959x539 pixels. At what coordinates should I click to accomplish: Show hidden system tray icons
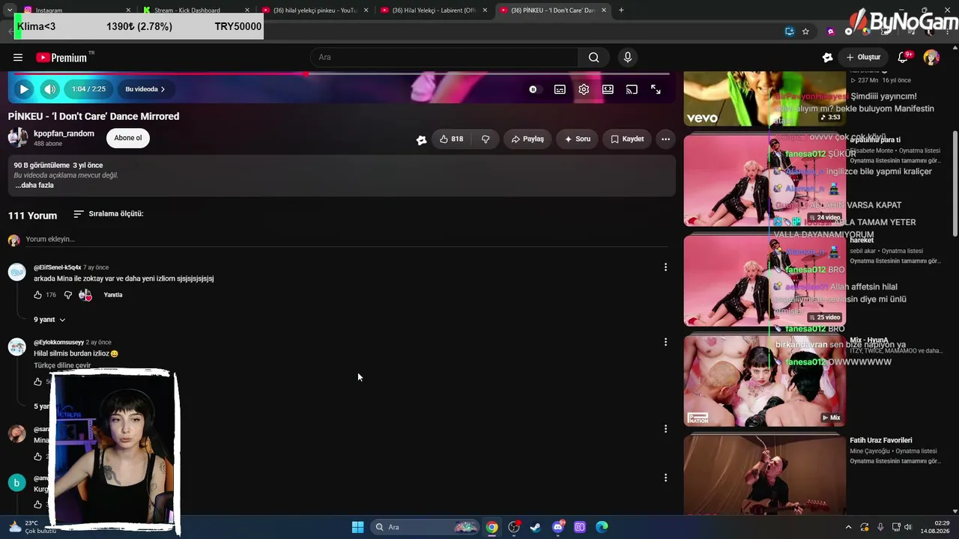pos(849,527)
